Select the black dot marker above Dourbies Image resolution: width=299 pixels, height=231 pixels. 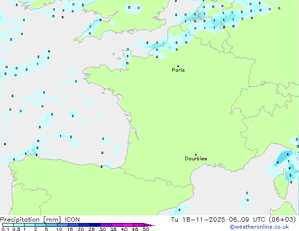(196, 155)
